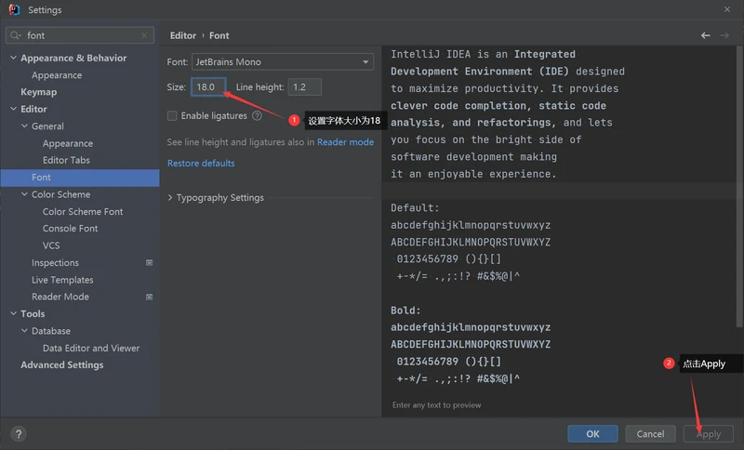Click Restore defaults link
The width and height of the screenshot is (744, 450).
pos(201,164)
